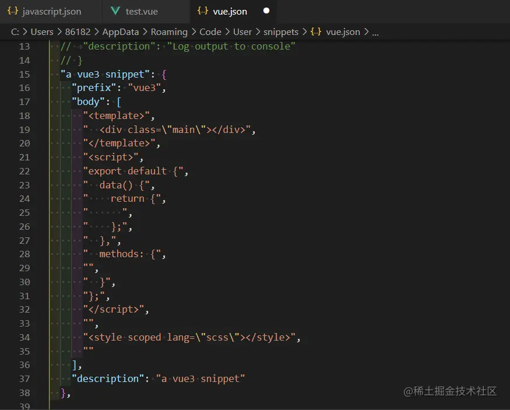The image size is (510, 410).
Task: Open the Users breadcrumb segment
Action: [42, 32]
